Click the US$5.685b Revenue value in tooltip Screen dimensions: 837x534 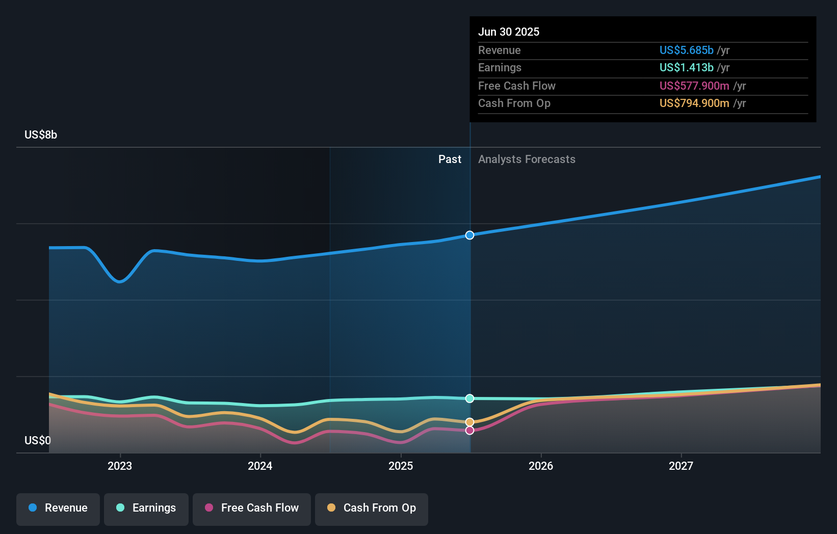[686, 50]
